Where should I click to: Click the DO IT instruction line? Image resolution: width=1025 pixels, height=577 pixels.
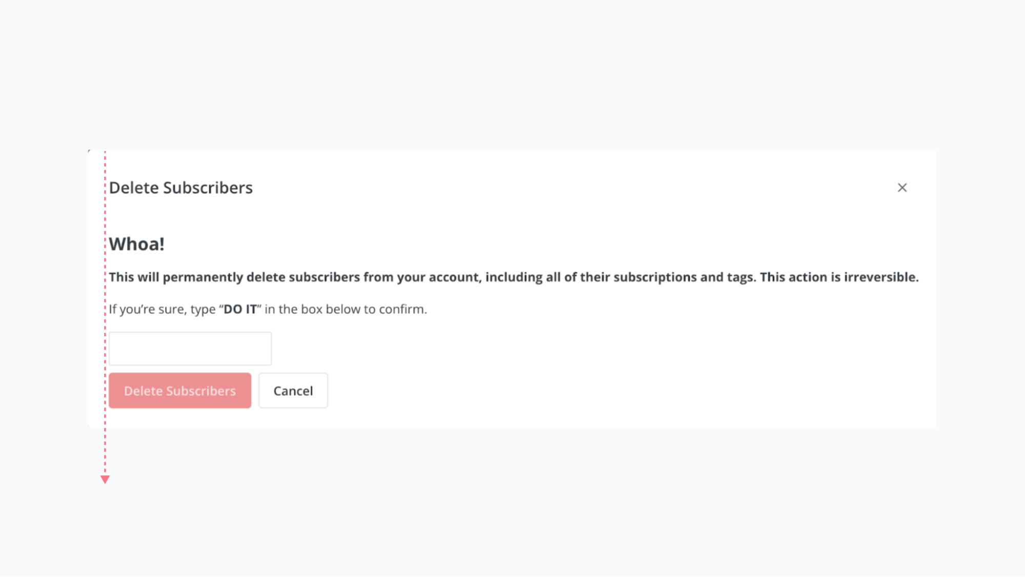click(268, 309)
